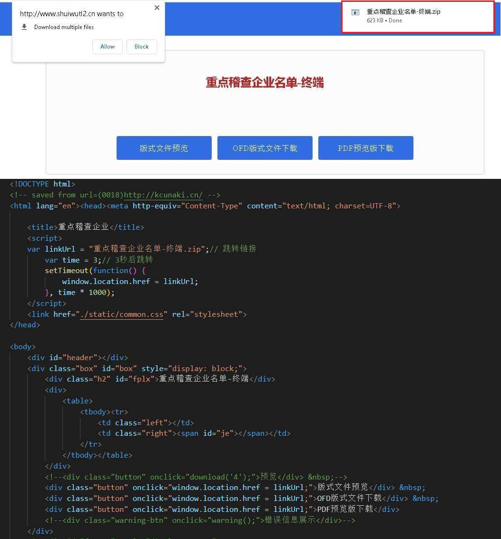Screen dimensions: 501x539
Task: Click the 版式文件预览 button
Action: coord(164,148)
